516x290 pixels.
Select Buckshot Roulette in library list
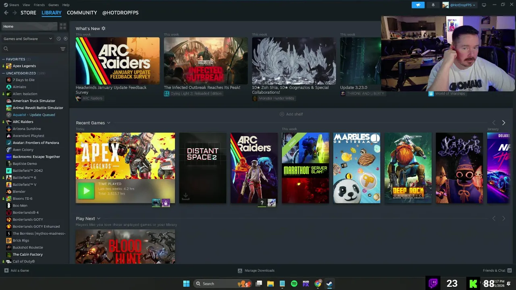(28, 247)
